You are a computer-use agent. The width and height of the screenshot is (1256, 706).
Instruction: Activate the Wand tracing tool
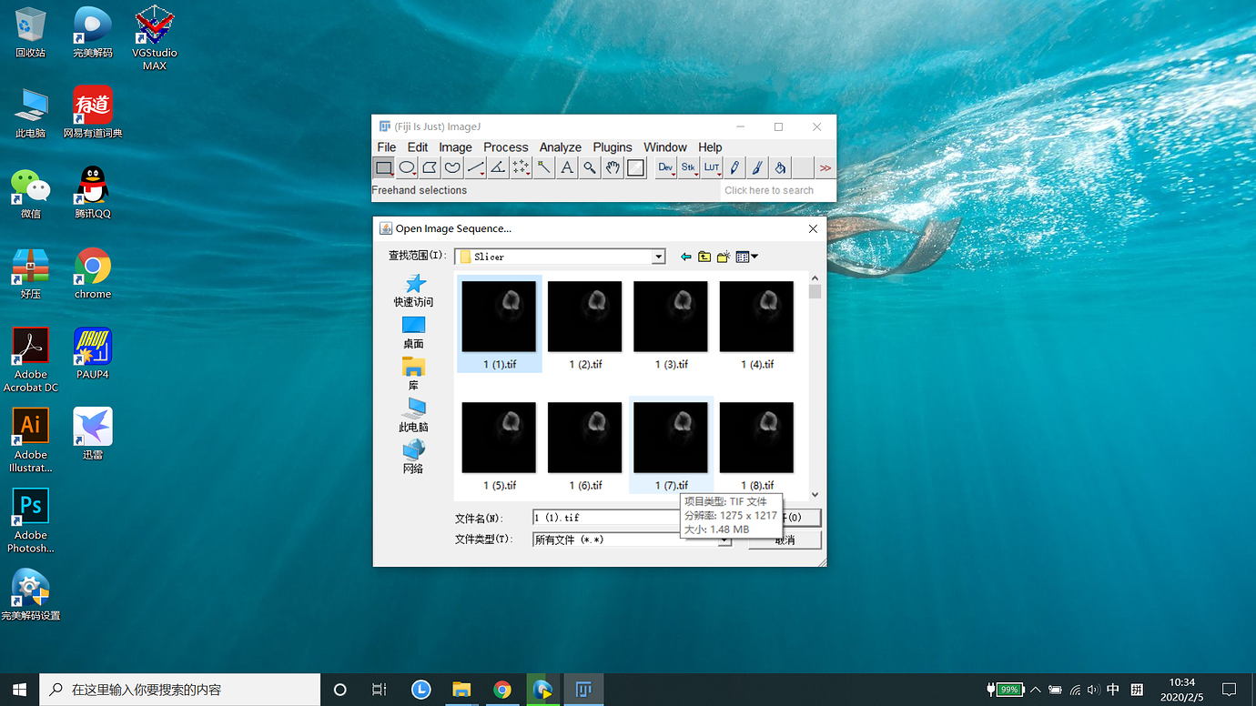click(x=544, y=167)
